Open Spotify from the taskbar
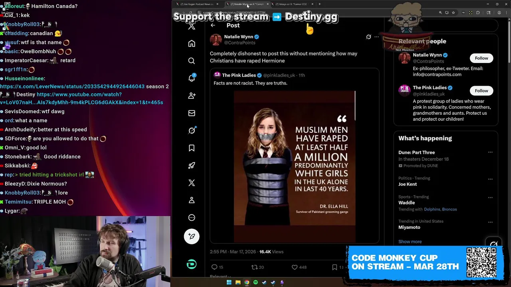 255,283
